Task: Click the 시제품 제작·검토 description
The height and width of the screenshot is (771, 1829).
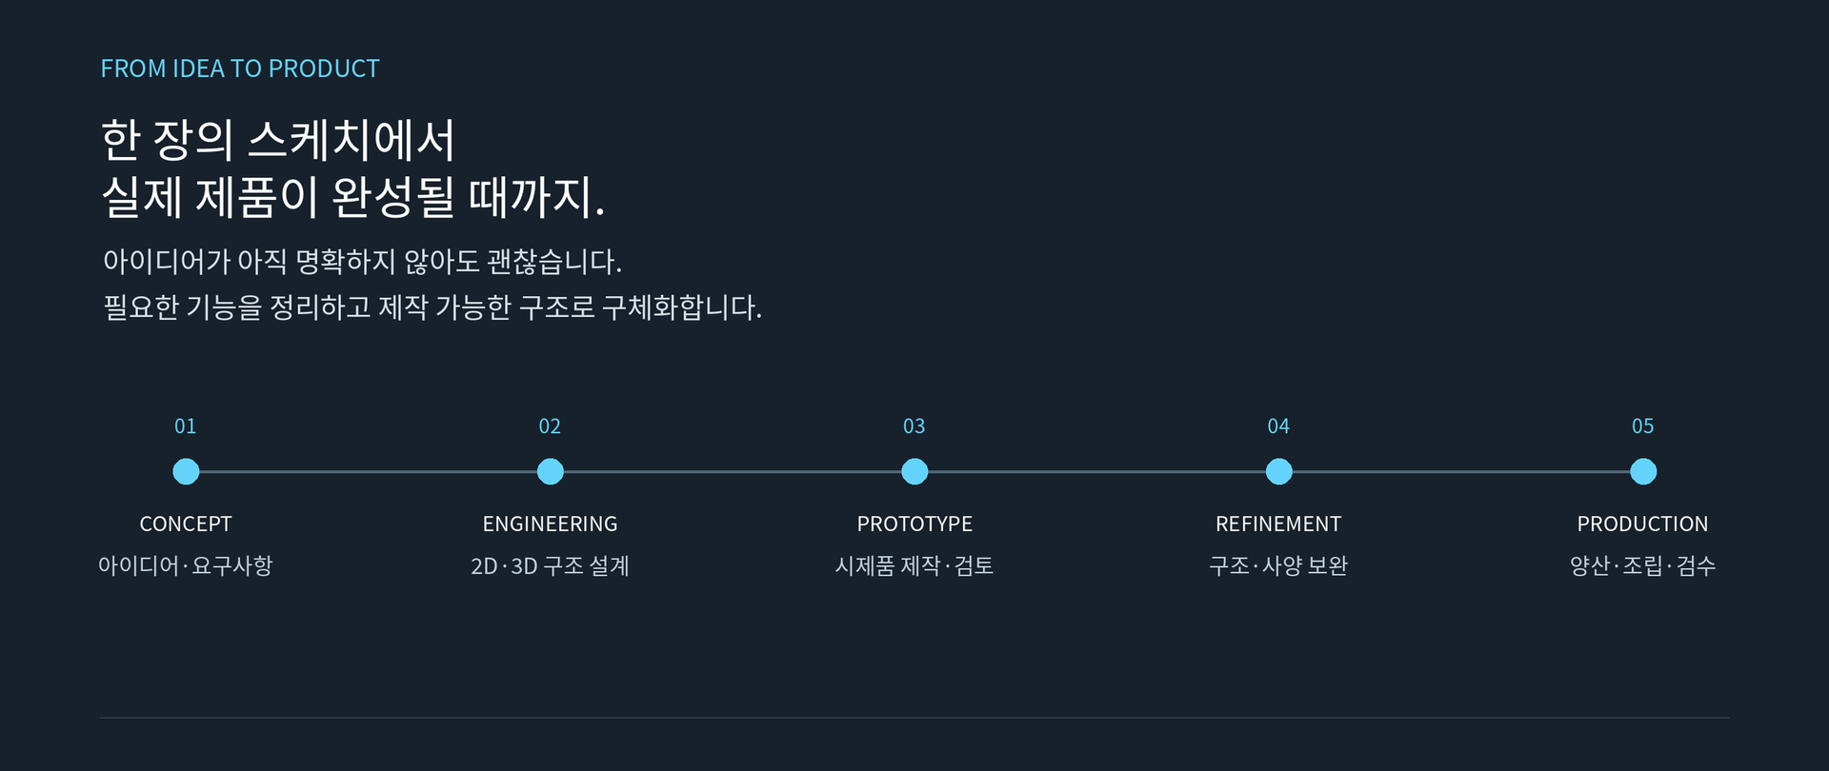Action: click(x=914, y=565)
